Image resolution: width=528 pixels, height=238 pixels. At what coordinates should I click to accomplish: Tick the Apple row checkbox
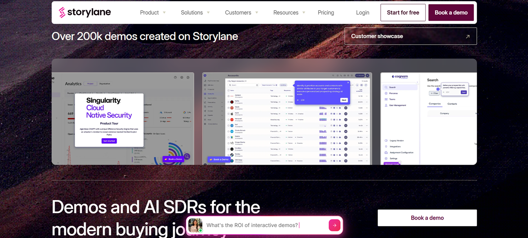tap(228, 114)
